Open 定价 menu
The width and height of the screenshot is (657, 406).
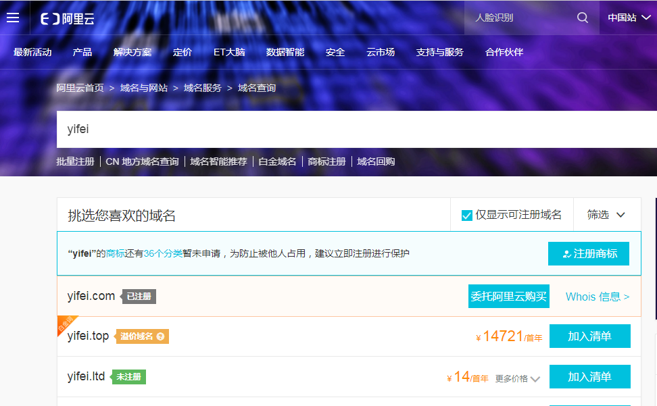click(x=182, y=52)
